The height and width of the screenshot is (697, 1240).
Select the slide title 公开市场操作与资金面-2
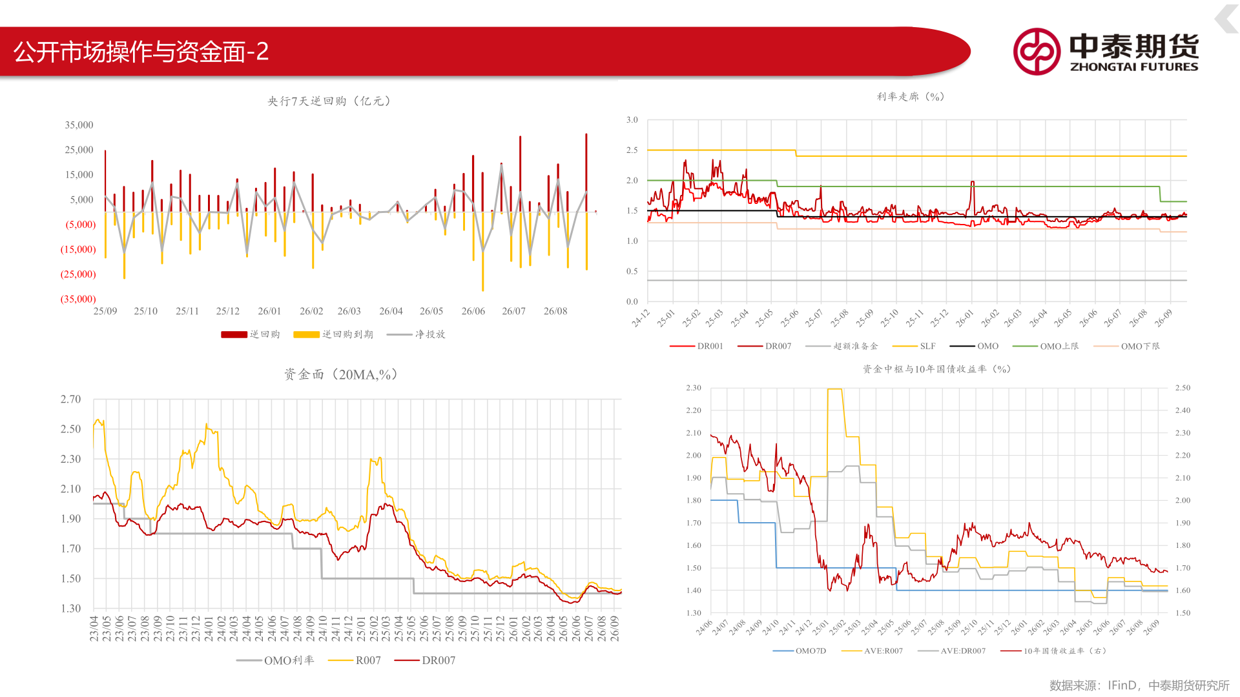tap(141, 52)
